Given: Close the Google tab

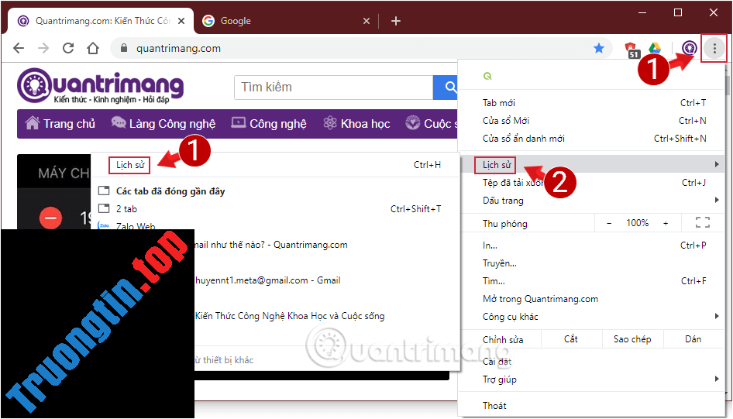Looking at the screenshot, I should coord(366,21).
